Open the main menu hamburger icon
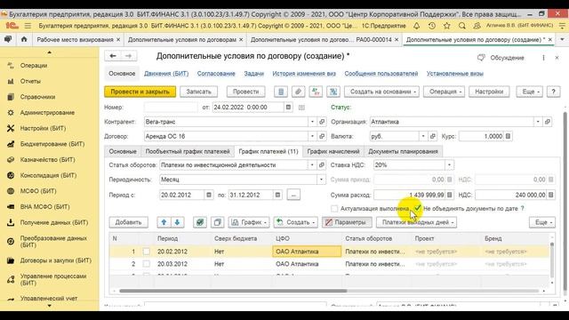 tap(28, 26)
